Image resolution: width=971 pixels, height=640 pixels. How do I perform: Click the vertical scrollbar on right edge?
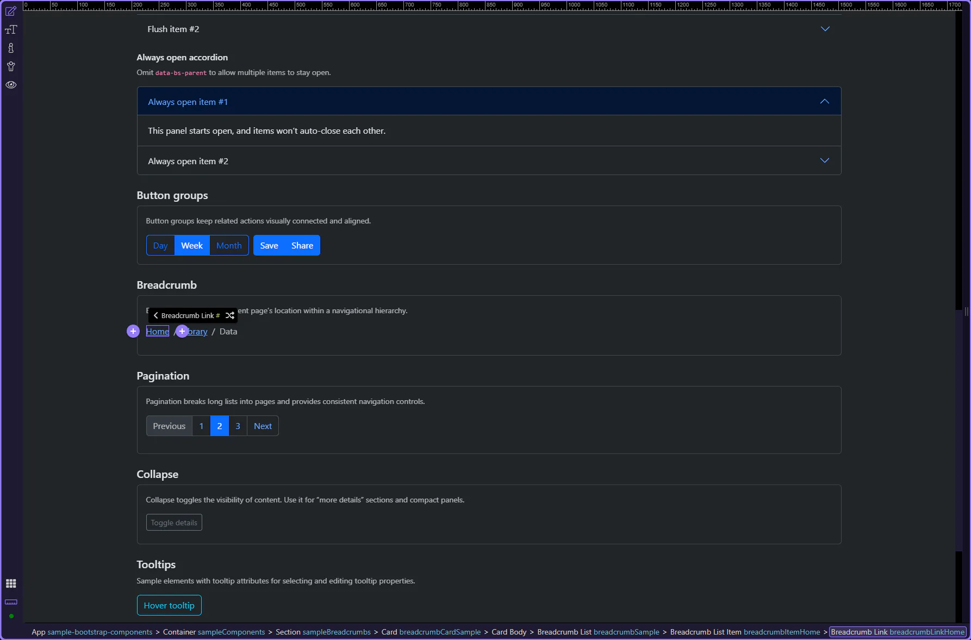[x=959, y=430]
